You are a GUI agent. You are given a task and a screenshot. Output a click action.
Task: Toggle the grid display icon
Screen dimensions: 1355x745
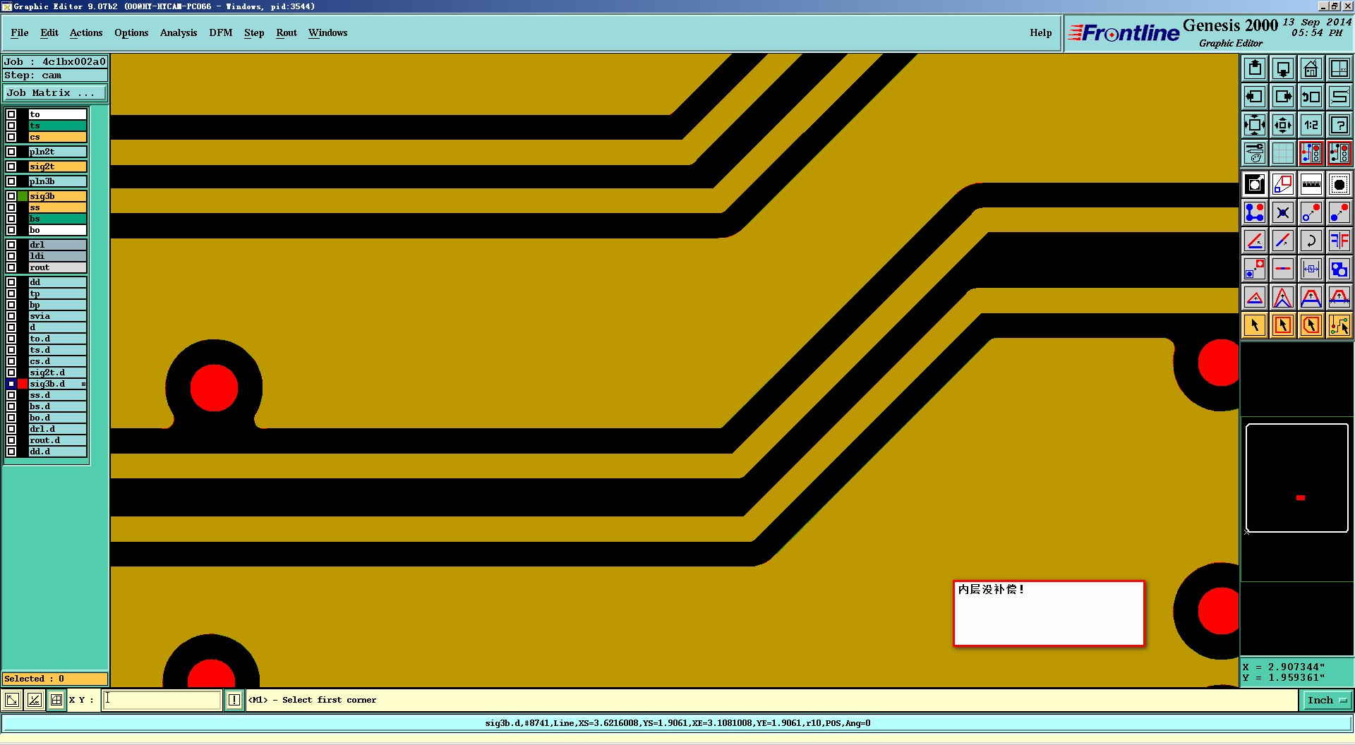(1283, 153)
